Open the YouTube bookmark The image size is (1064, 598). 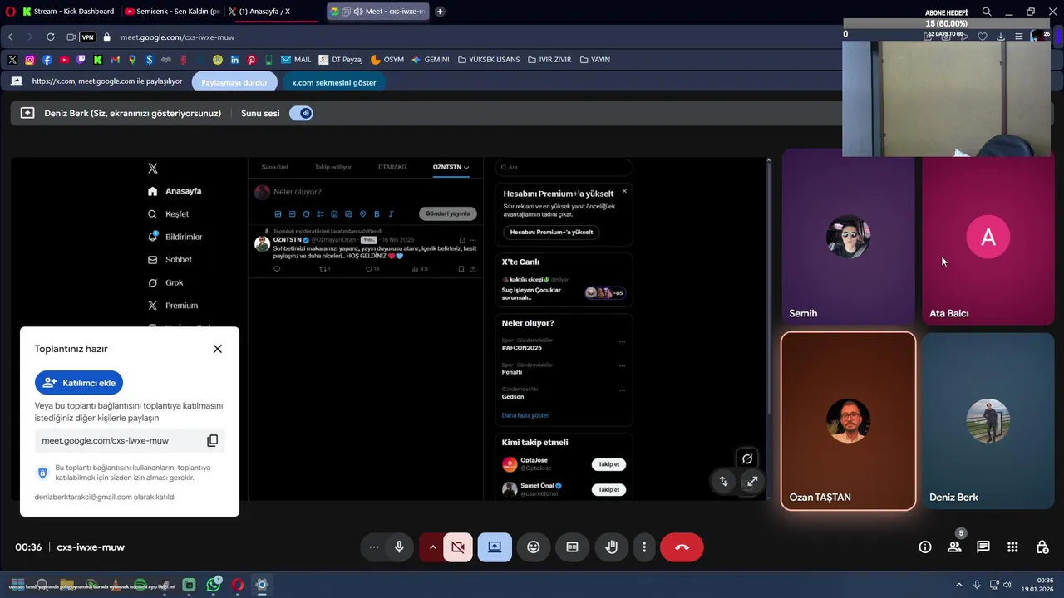[x=64, y=60]
